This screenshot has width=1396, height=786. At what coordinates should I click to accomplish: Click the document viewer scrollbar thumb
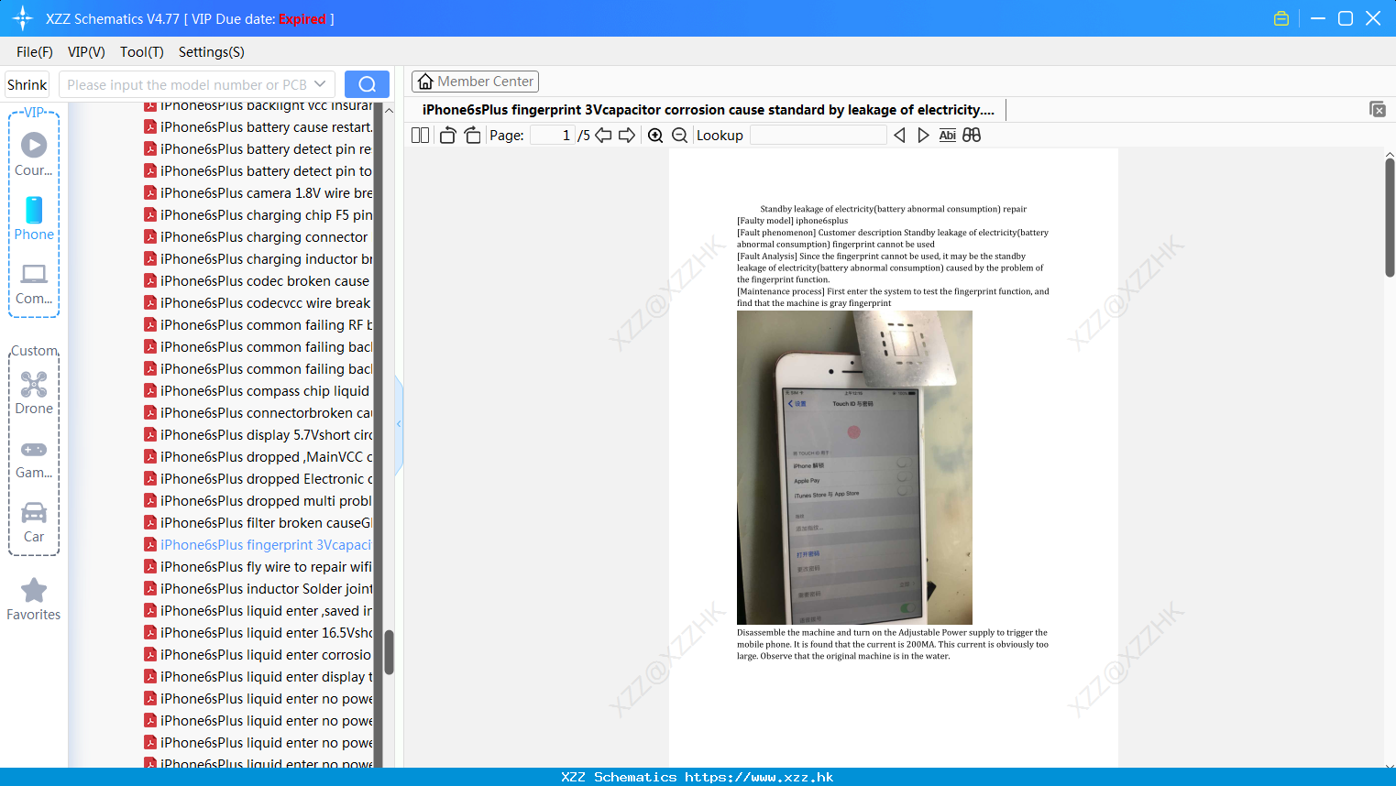click(x=1390, y=216)
